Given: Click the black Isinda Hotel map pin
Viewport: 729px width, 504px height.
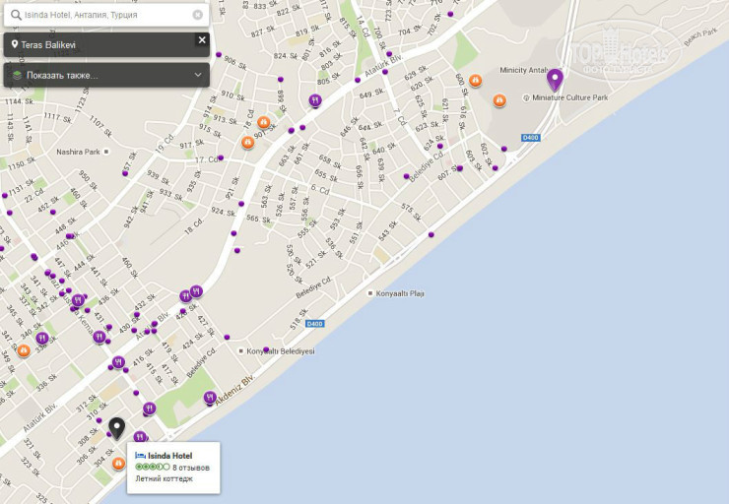Looking at the screenshot, I should [x=117, y=428].
